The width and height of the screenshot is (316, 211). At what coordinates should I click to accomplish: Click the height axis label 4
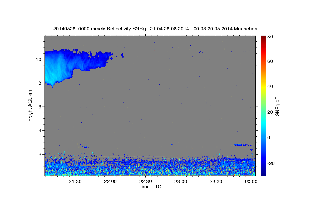(x=40, y=130)
